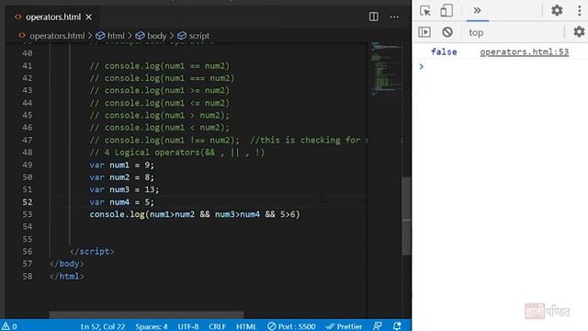Change line endings via CRLF
This screenshot has width=588, height=331.
point(217,326)
